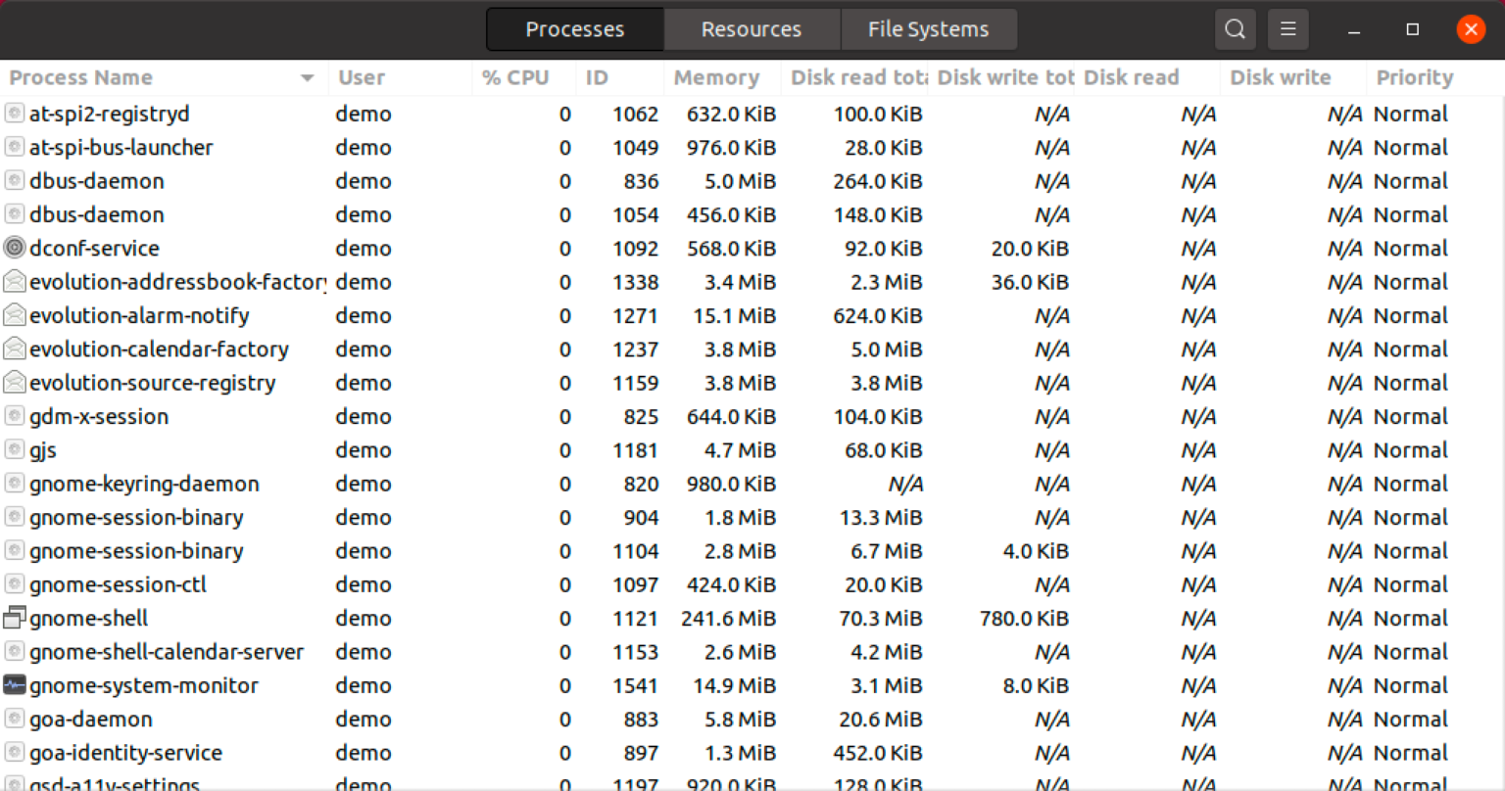
Task: Click the 70.3 MiB disk read total
Action: pos(881,619)
